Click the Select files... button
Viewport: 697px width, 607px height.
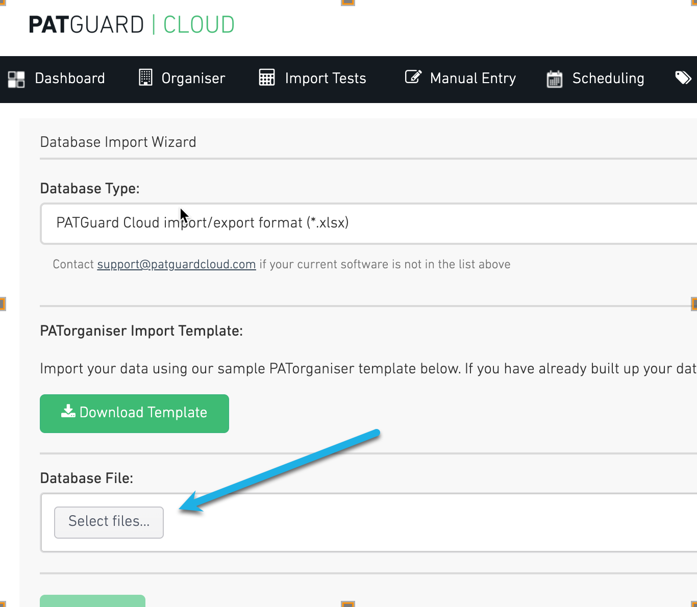[109, 522]
